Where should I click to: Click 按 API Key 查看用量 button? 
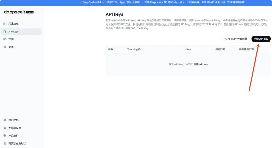pyautogui.click(x=236, y=39)
